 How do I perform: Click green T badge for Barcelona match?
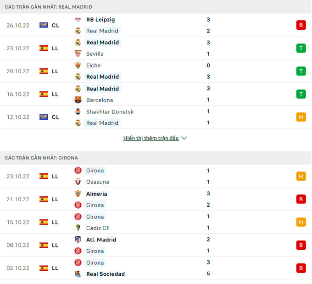[301, 94]
